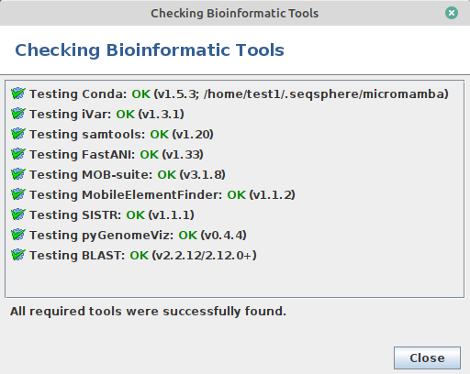Viewport: 470px width, 374px height.
Task: Close the Checking Bioinformatic Tools dialog
Action: [x=427, y=357]
